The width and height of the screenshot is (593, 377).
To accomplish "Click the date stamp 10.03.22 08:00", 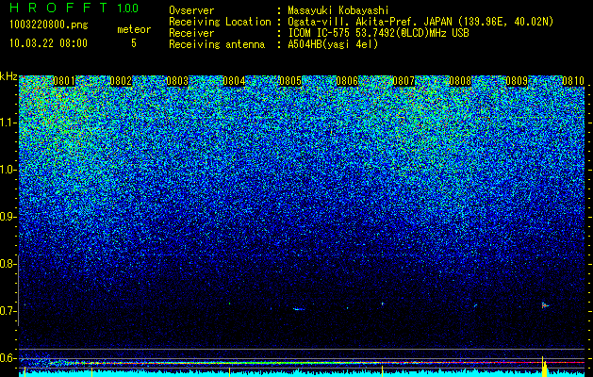I will coord(48,42).
